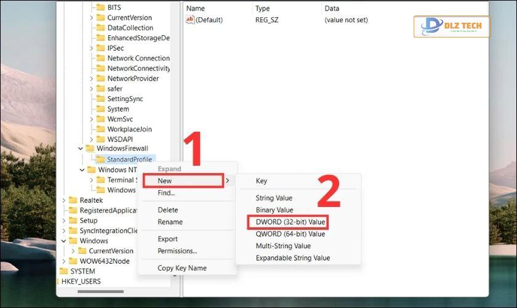Open the New submenu
This screenshot has height=308, width=517.
(183, 181)
